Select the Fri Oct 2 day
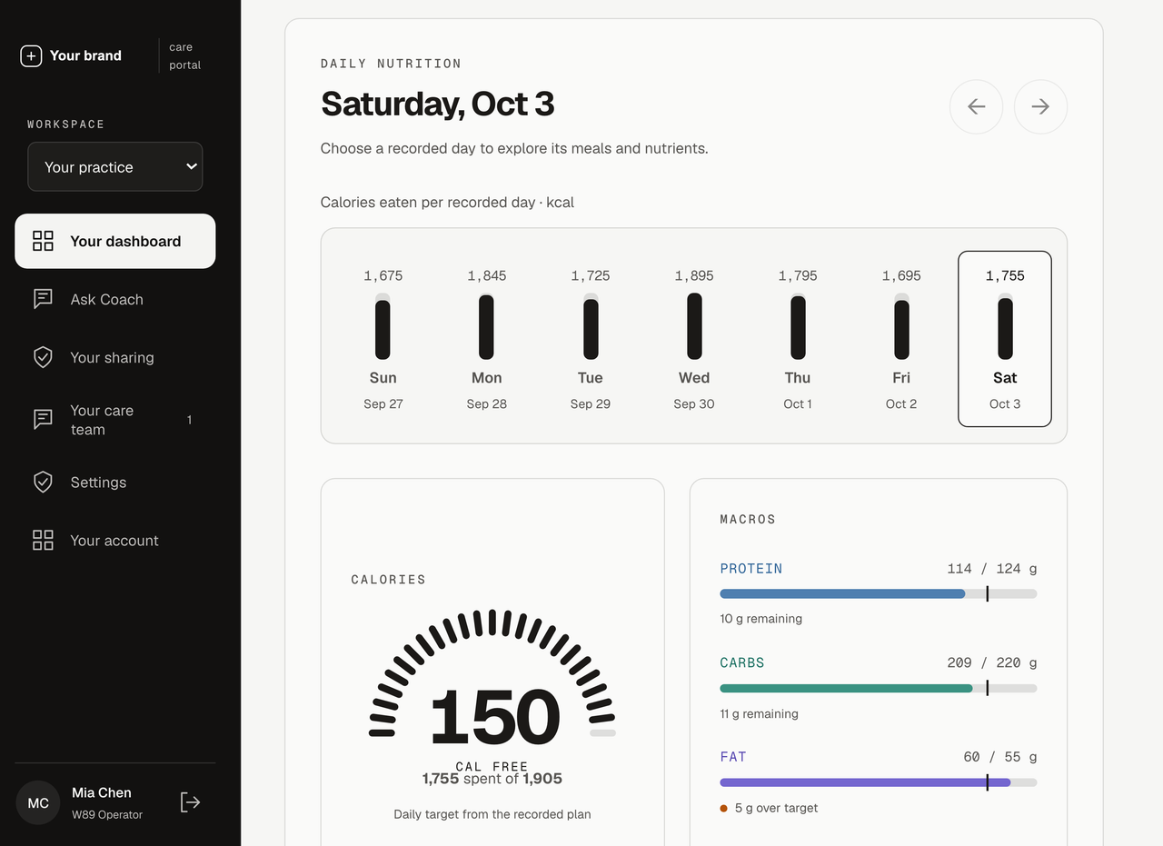 click(901, 339)
